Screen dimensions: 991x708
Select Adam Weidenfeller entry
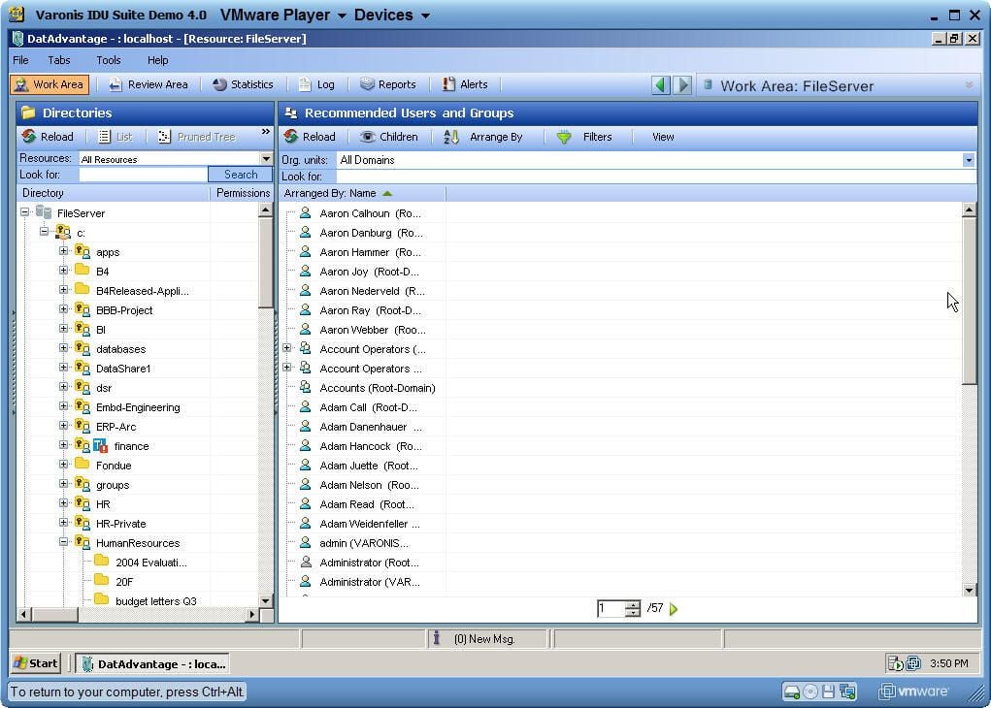[369, 524]
